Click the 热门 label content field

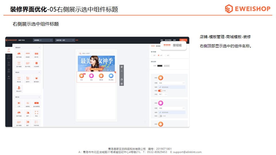click(x=163, y=94)
